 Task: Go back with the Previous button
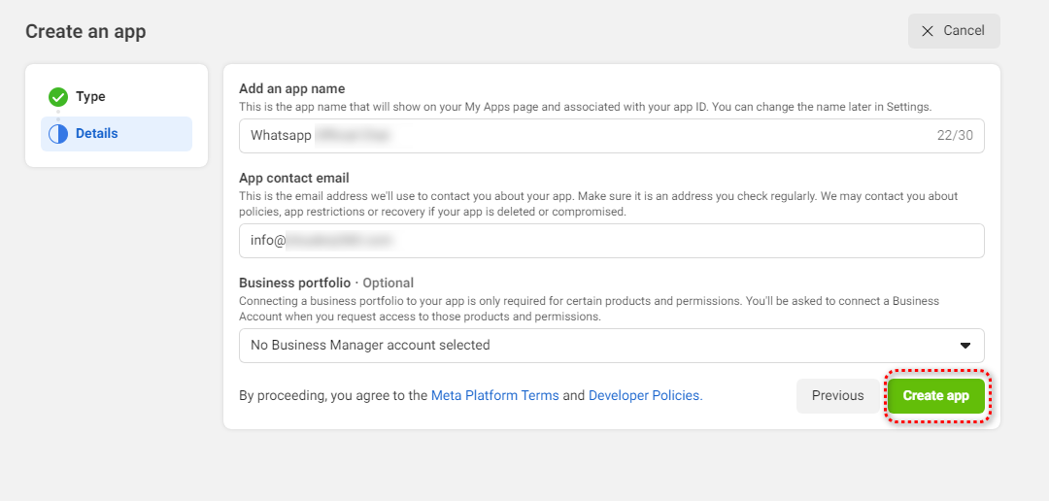[837, 396]
